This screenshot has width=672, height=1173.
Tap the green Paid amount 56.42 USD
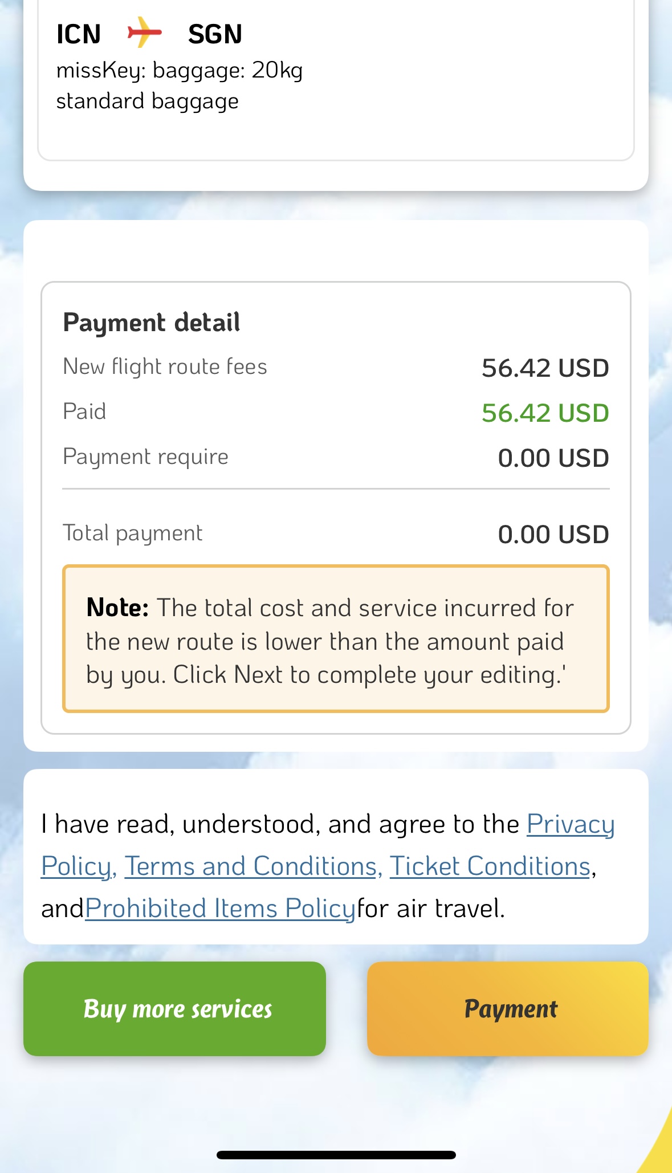click(x=545, y=413)
